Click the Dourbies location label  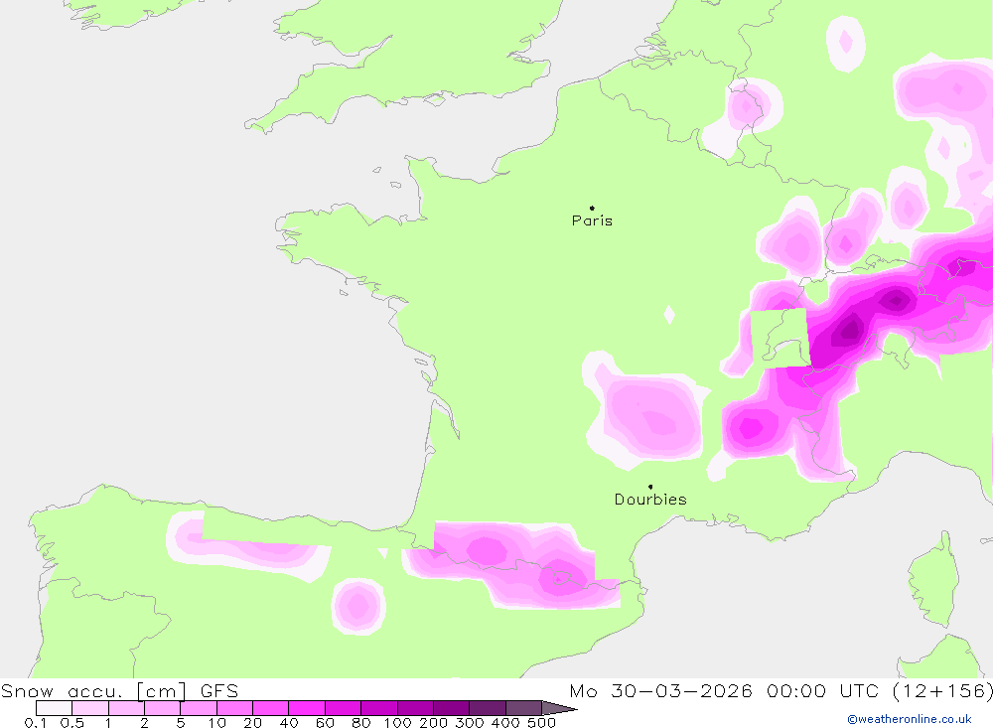pos(650,500)
